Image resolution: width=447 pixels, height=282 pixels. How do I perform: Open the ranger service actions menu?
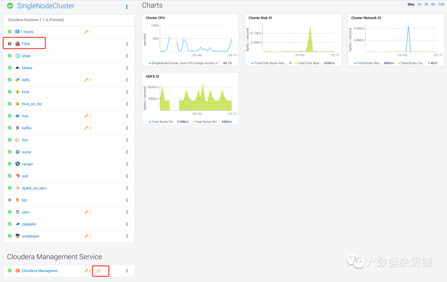[127, 164]
